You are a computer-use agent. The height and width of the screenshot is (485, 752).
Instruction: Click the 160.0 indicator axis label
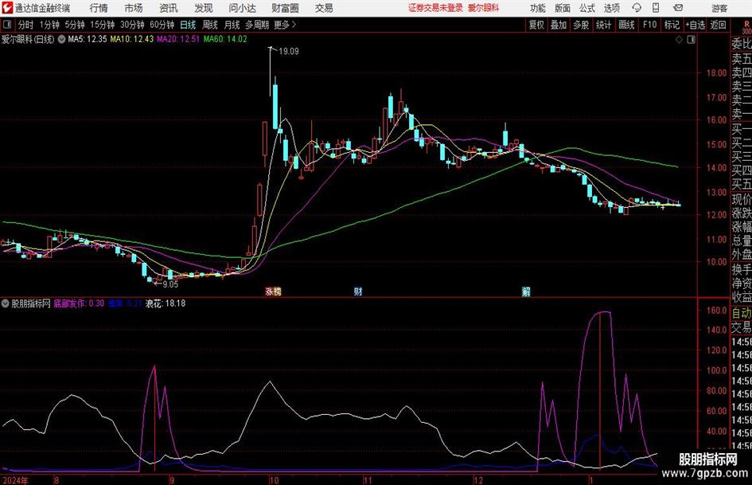[716, 311]
